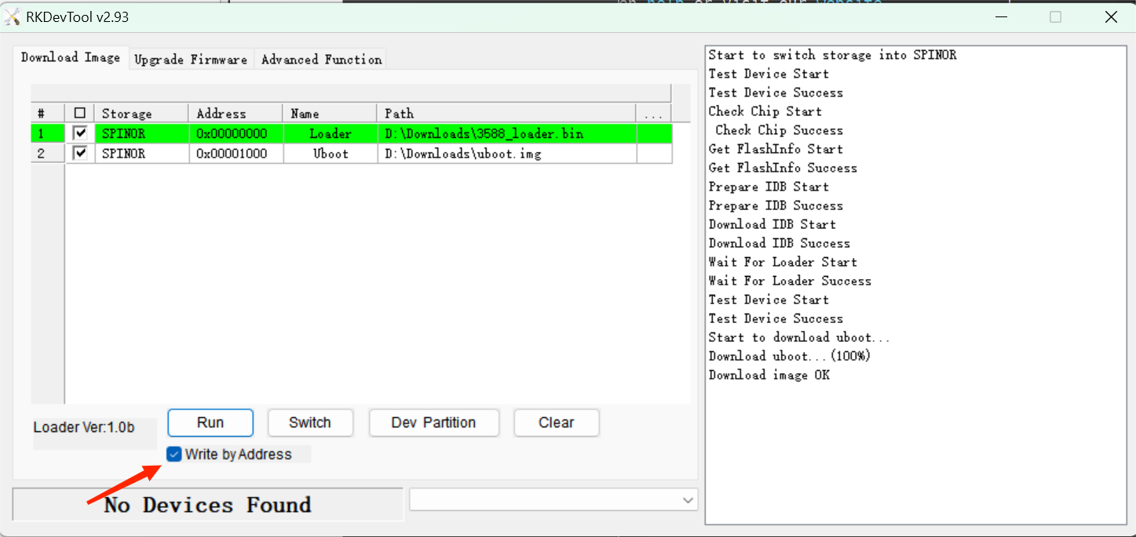Clear the log with the Clear button
This screenshot has height=537, width=1136.
[557, 423]
